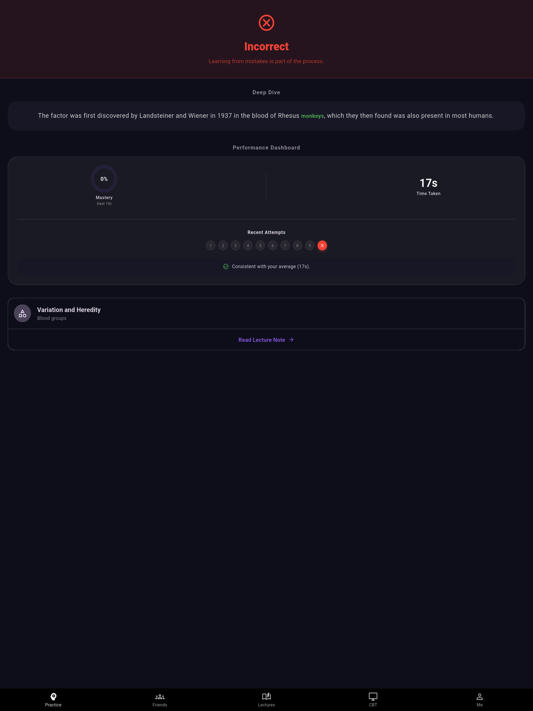Viewport: 533px width, 711px height.
Task: Select the red failed attempt marker
Action: tap(322, 246)
